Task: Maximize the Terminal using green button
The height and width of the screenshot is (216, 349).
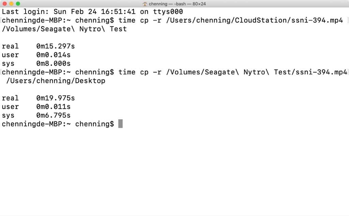Action: [x=18, y=4]
